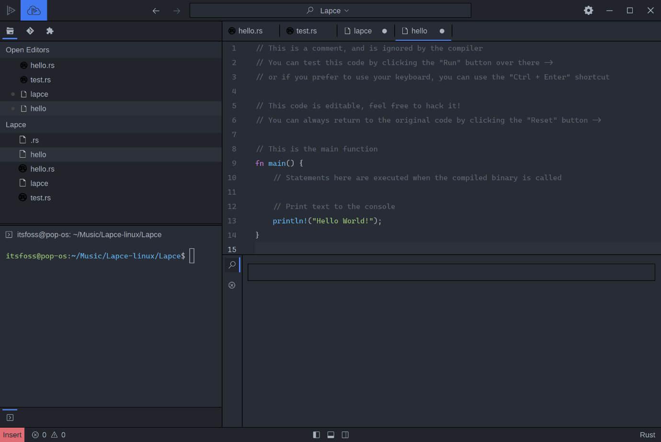
Task: Switch to the test.rs editor tab
Action: pos(306,31)
